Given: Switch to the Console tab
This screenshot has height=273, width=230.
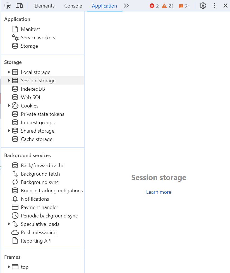Looking at the screenshot, I should pos(73,6).
